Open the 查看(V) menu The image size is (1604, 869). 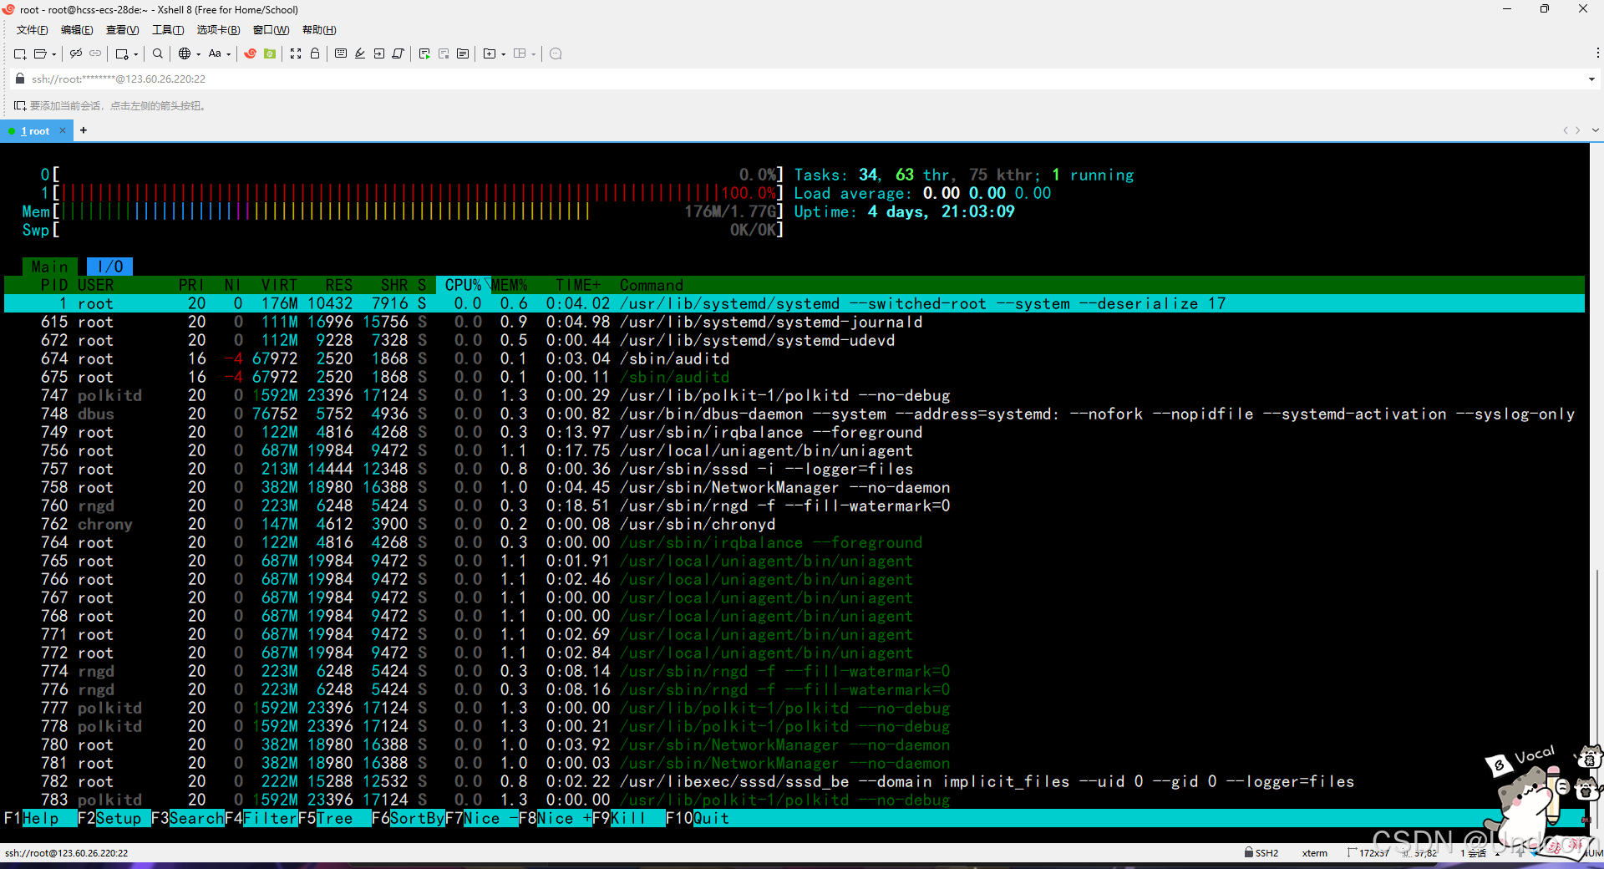123,30
